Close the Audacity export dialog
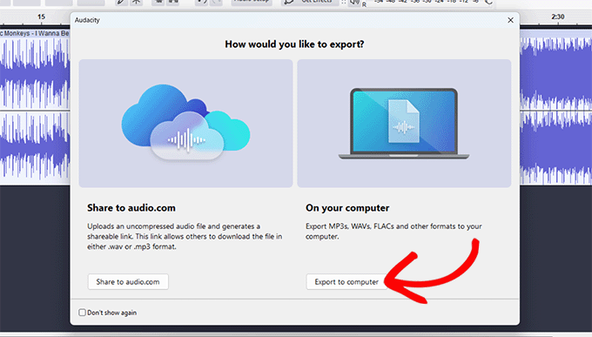This screenshot has width=592, height=337. (510, 20)
